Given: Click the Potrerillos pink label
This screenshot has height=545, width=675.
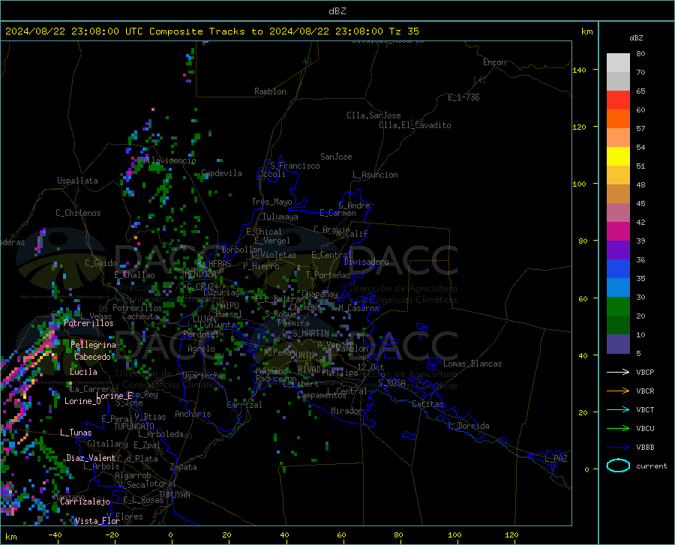Looking at the screenshot, I should [x=88, y=323].
